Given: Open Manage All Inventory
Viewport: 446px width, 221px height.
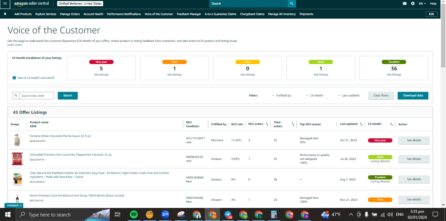Looking at the screenshot, I should coord(282,14).
